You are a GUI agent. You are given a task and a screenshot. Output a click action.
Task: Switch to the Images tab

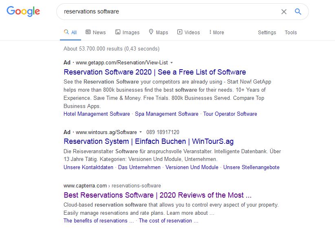pos(127,33)
